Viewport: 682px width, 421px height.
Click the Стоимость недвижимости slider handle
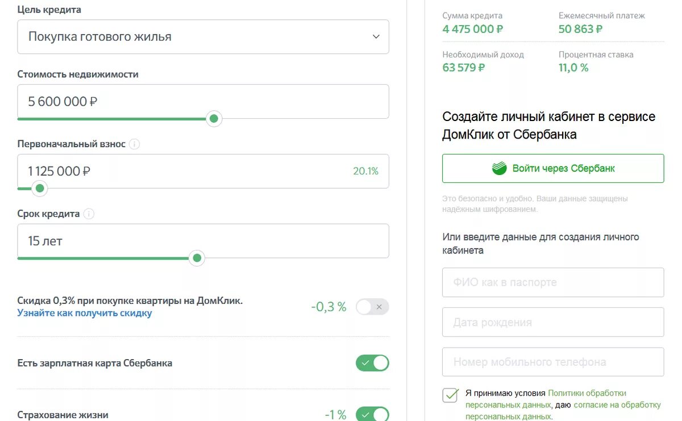[214, 119]
